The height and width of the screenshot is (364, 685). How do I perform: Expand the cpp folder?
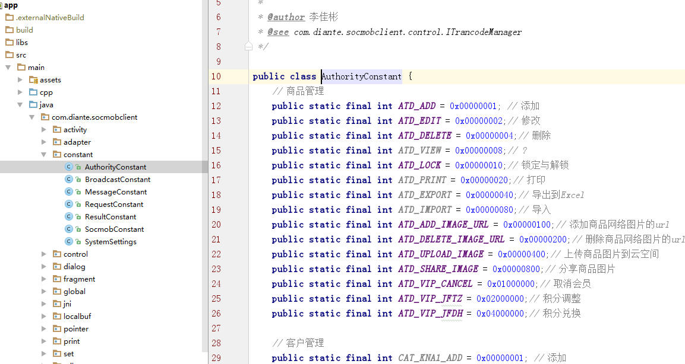20,92
